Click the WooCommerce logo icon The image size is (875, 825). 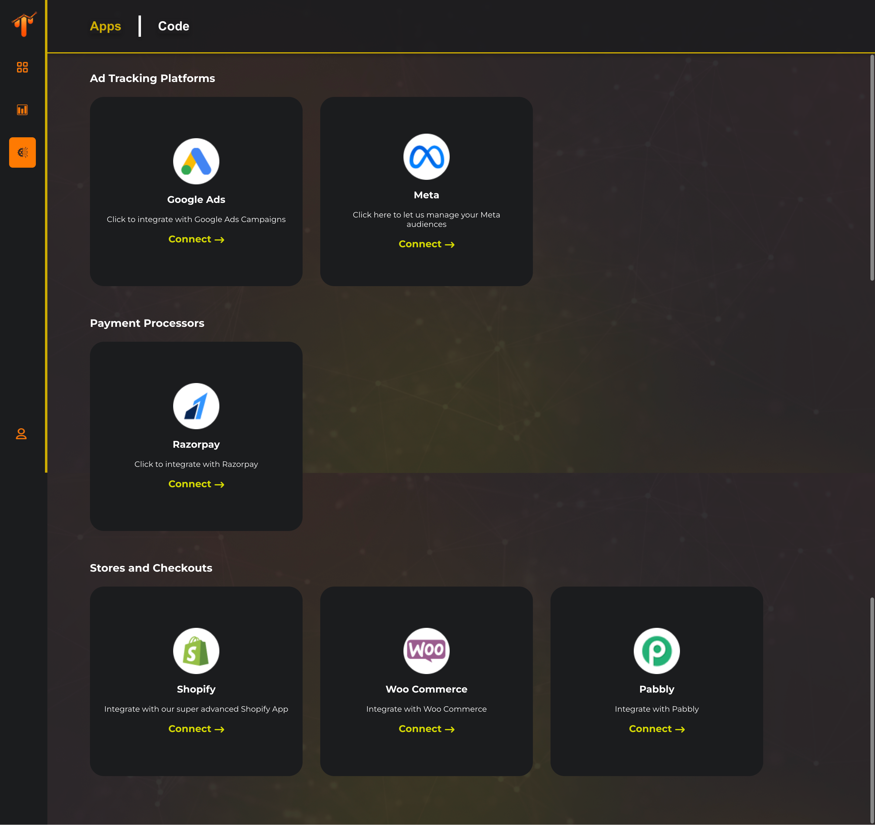426,651
